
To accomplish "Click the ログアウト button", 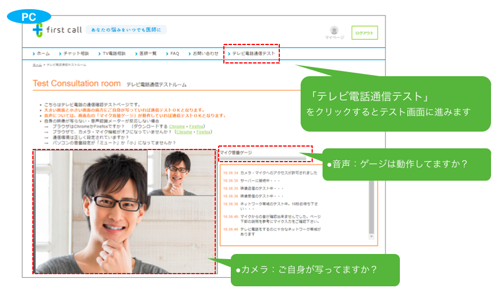I will [365, 33].
